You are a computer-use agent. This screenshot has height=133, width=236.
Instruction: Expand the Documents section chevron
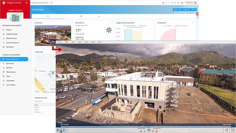26,64
